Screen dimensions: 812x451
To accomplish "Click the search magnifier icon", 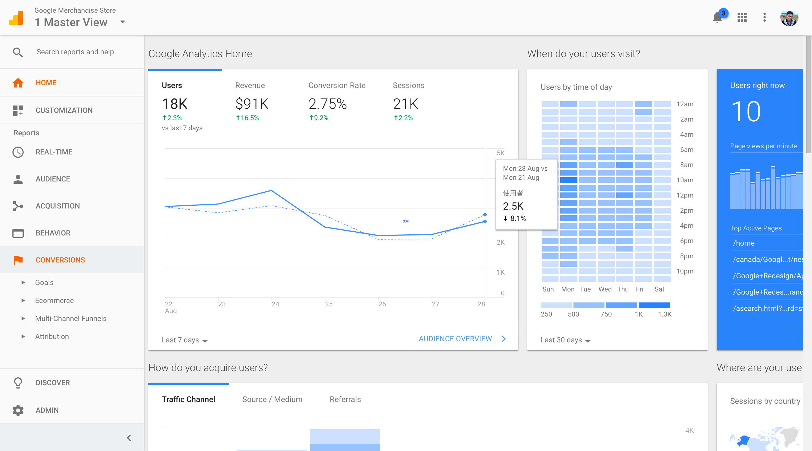I will pyautogui.click(x=18, y=52).
